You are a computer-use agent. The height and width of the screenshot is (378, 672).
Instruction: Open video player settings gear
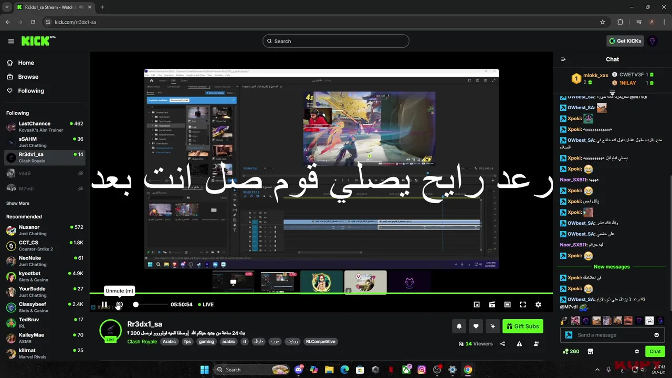click(538, 304)
